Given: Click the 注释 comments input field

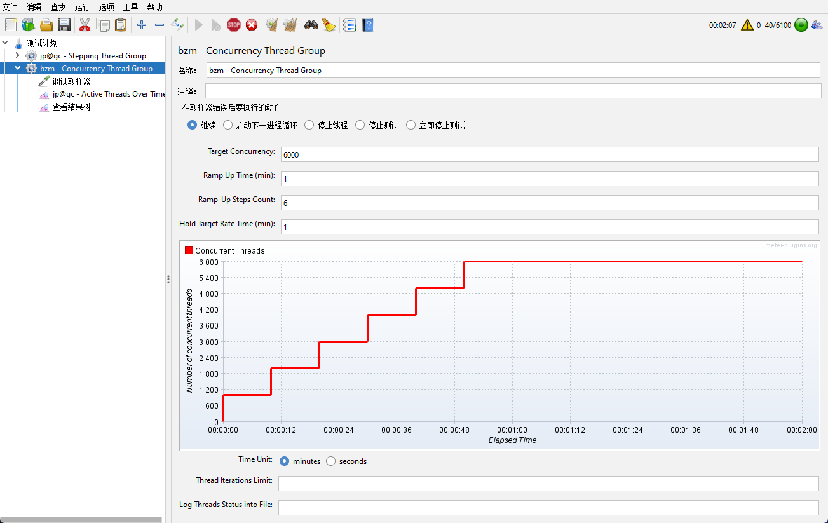Looking at the screenshot, I should coord(513,91).
